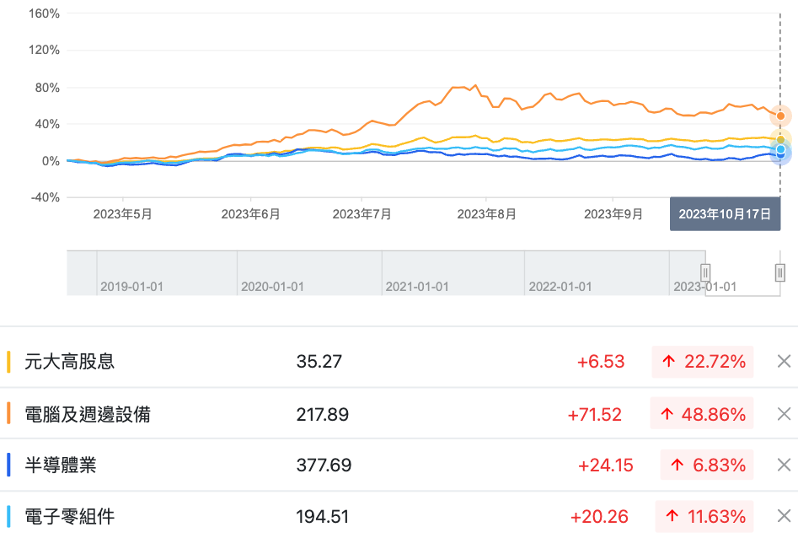
Task: Click the yellow color bar beside 元大高股息
Action: point(8,362)
